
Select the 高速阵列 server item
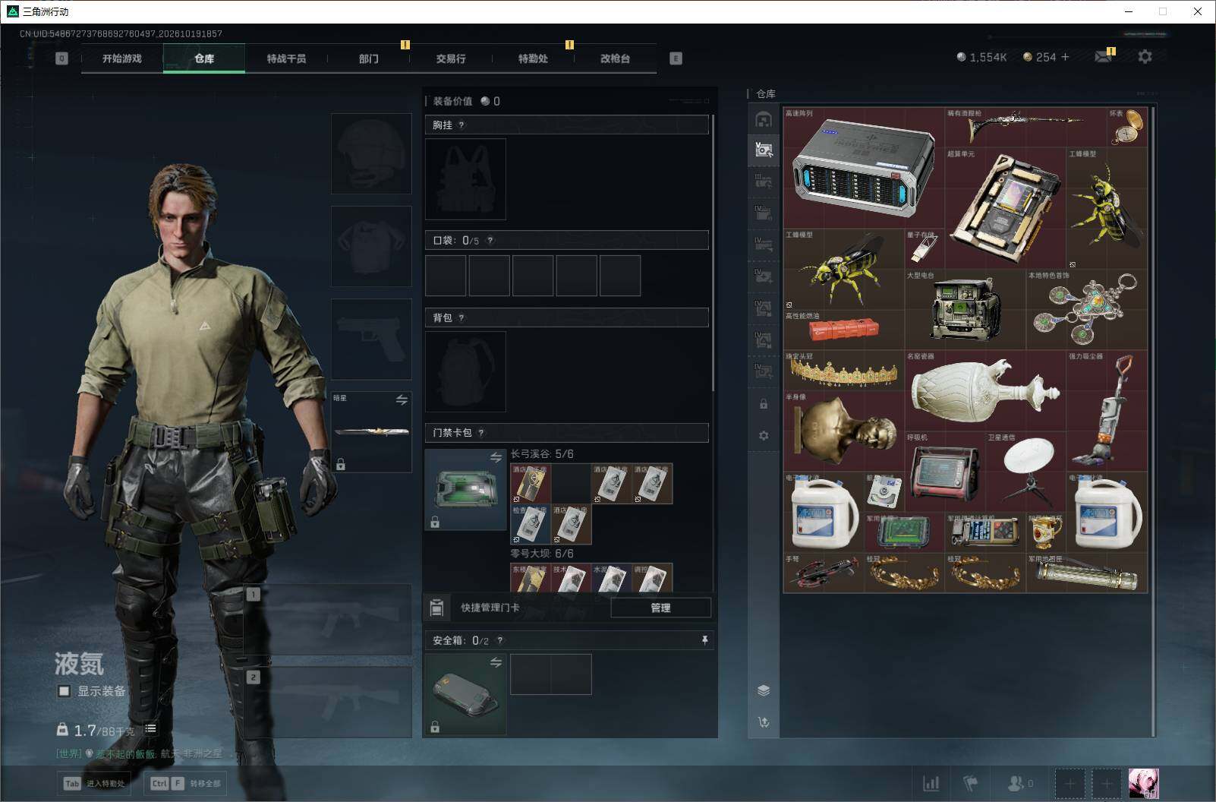point(864,168)
